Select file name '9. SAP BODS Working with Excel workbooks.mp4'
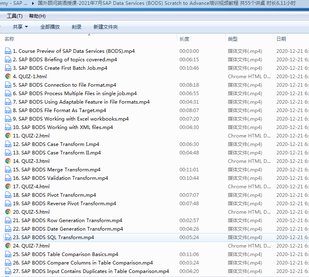The width and height of the screenshot is (309, 277). tap(71, 119)
